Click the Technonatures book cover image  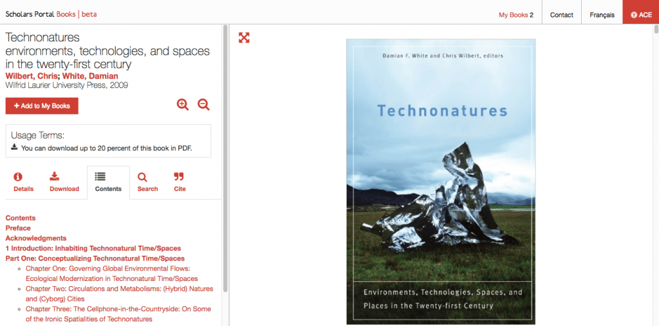point(441,181)
